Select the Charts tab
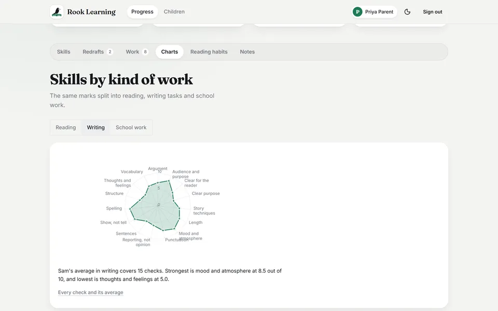 (170, 52)
